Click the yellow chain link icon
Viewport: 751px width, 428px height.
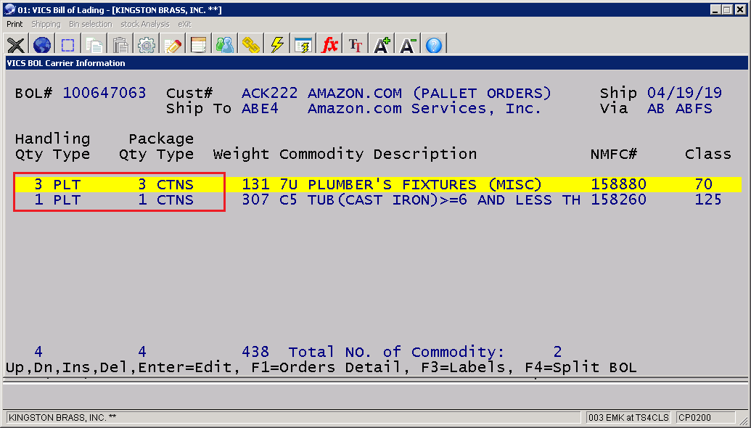tap(250, 45)
